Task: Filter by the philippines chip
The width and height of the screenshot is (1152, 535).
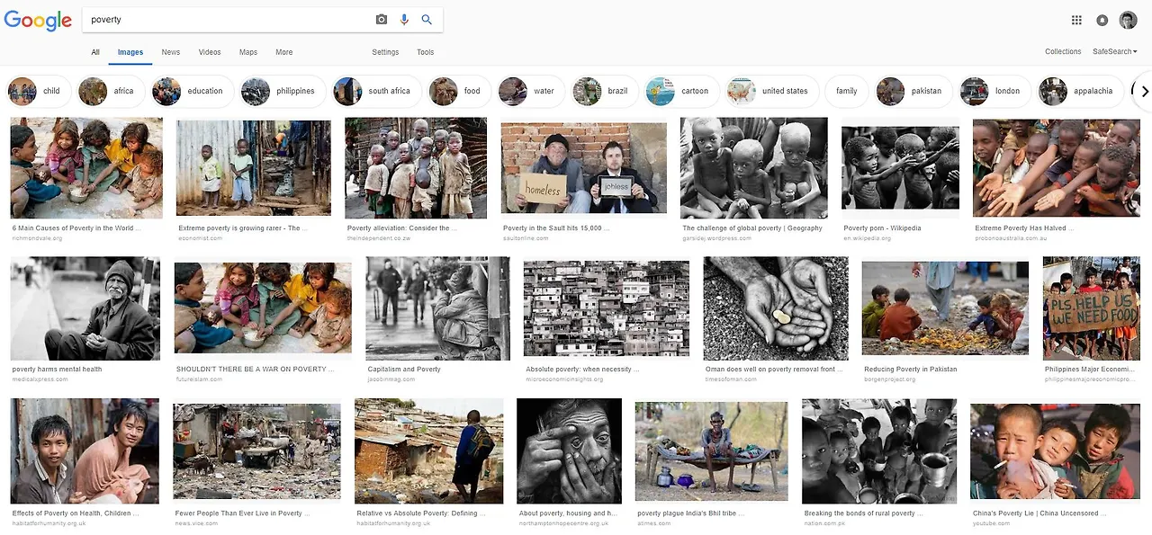Action: coord(282,91)
